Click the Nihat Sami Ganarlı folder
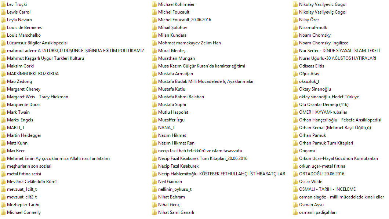This screenshot has width=389, height=219. 176,212
